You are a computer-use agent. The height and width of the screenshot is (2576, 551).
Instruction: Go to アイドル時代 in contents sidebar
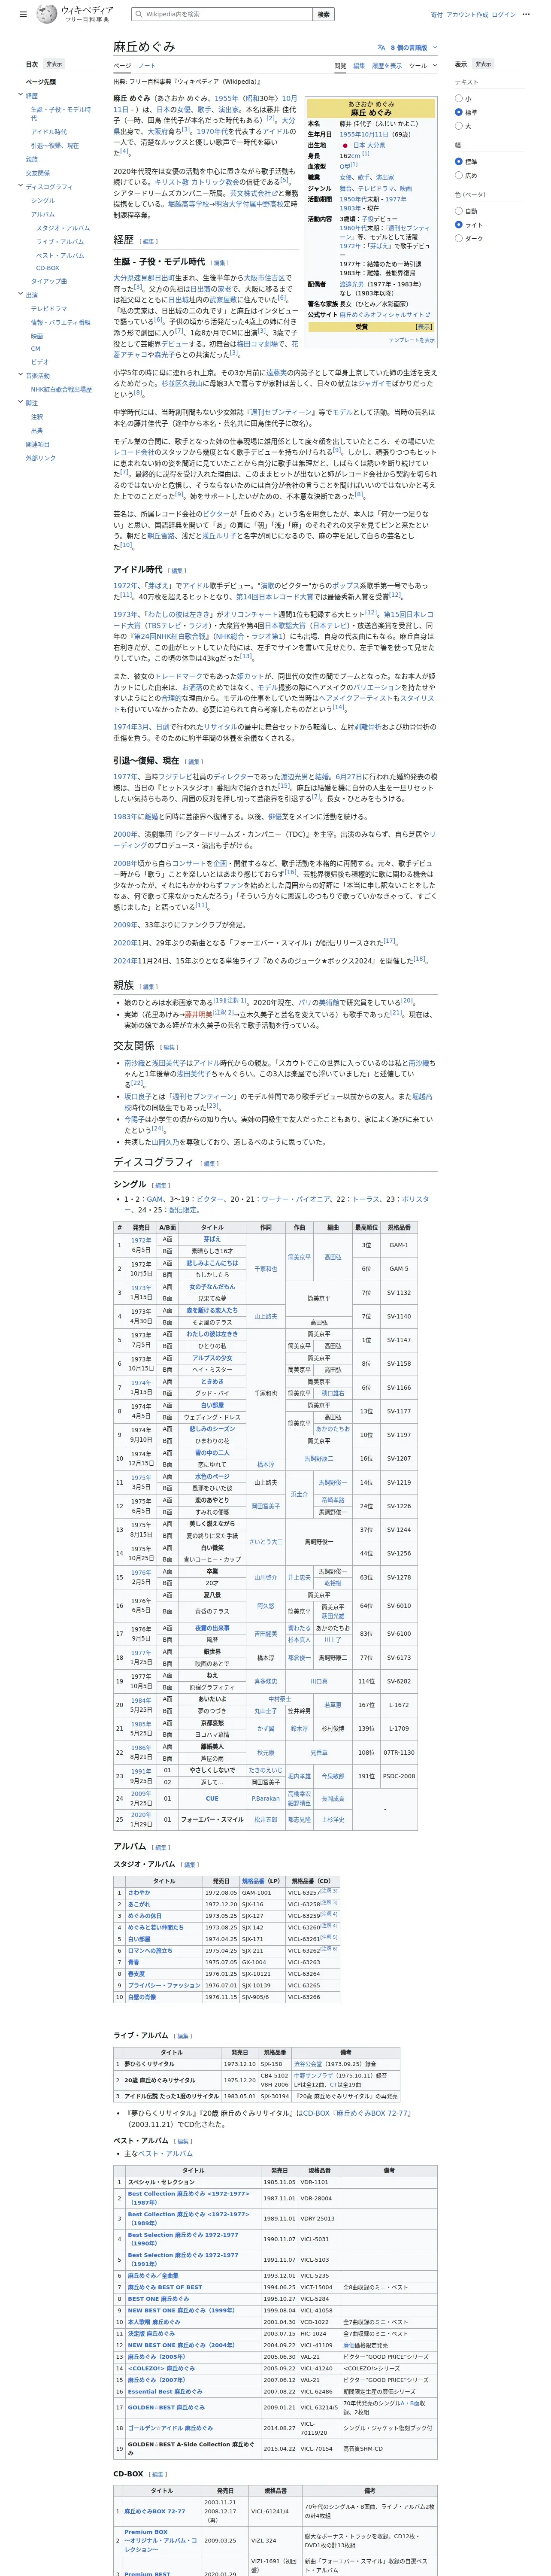tap(49, 132)
